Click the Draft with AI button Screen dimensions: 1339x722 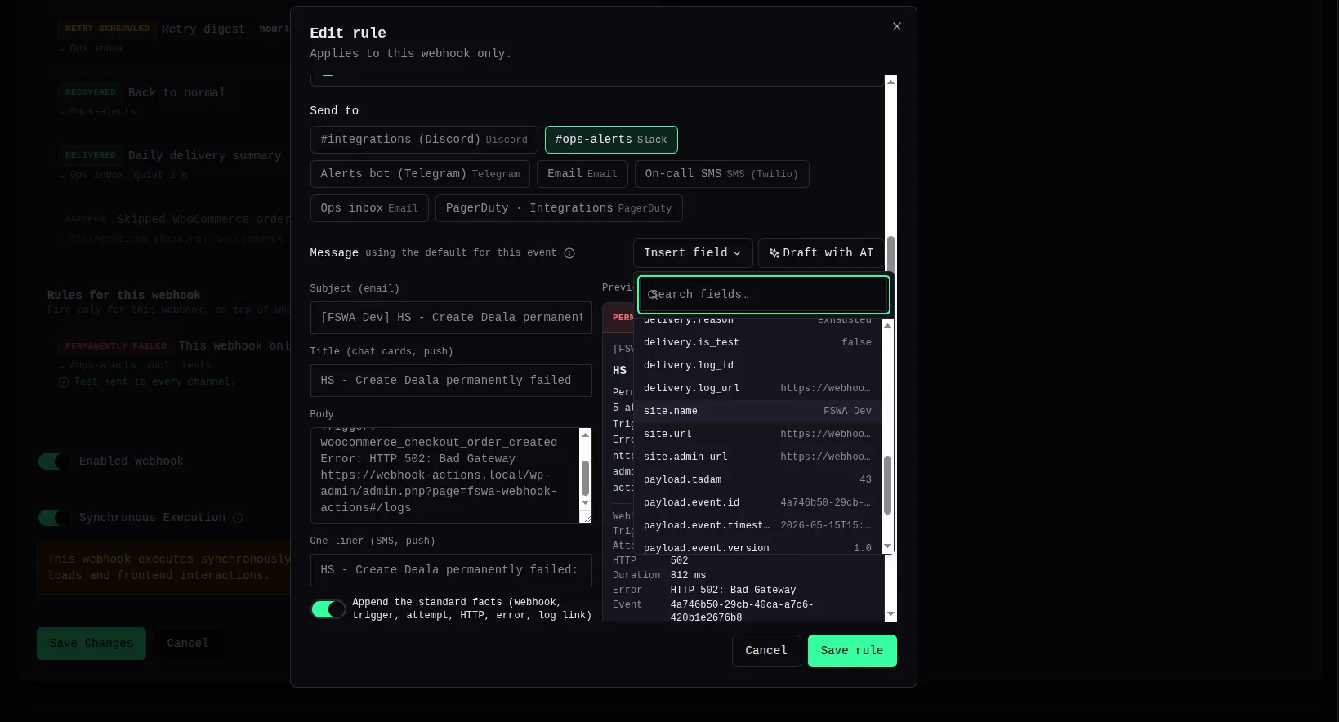(821, 253)
